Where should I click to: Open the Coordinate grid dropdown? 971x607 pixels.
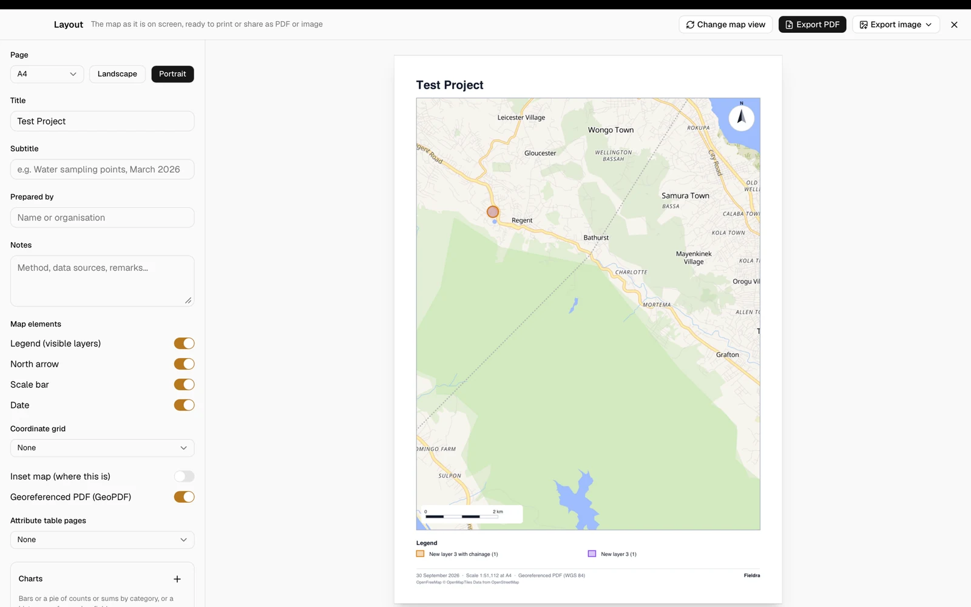click(x=102, y=448)
